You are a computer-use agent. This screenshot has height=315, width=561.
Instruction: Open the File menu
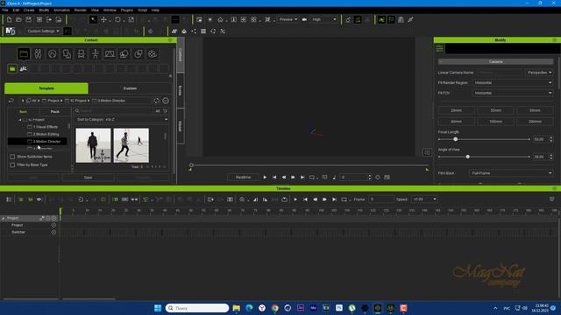[5, 10]
